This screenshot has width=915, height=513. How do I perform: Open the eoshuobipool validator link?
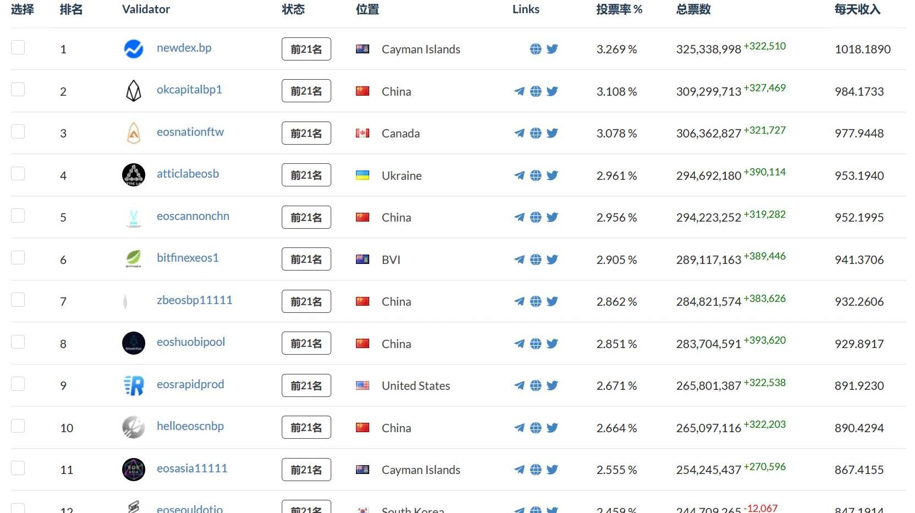pyautogui.click(x=191, y=342)
